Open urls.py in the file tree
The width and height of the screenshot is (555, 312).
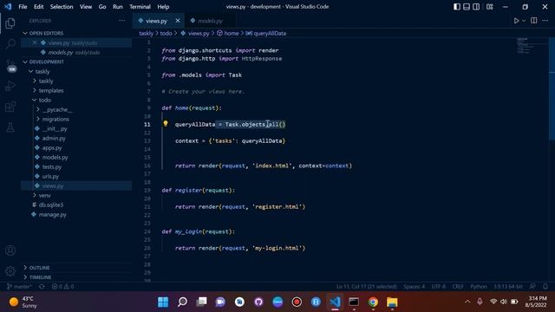click(50, 177)
